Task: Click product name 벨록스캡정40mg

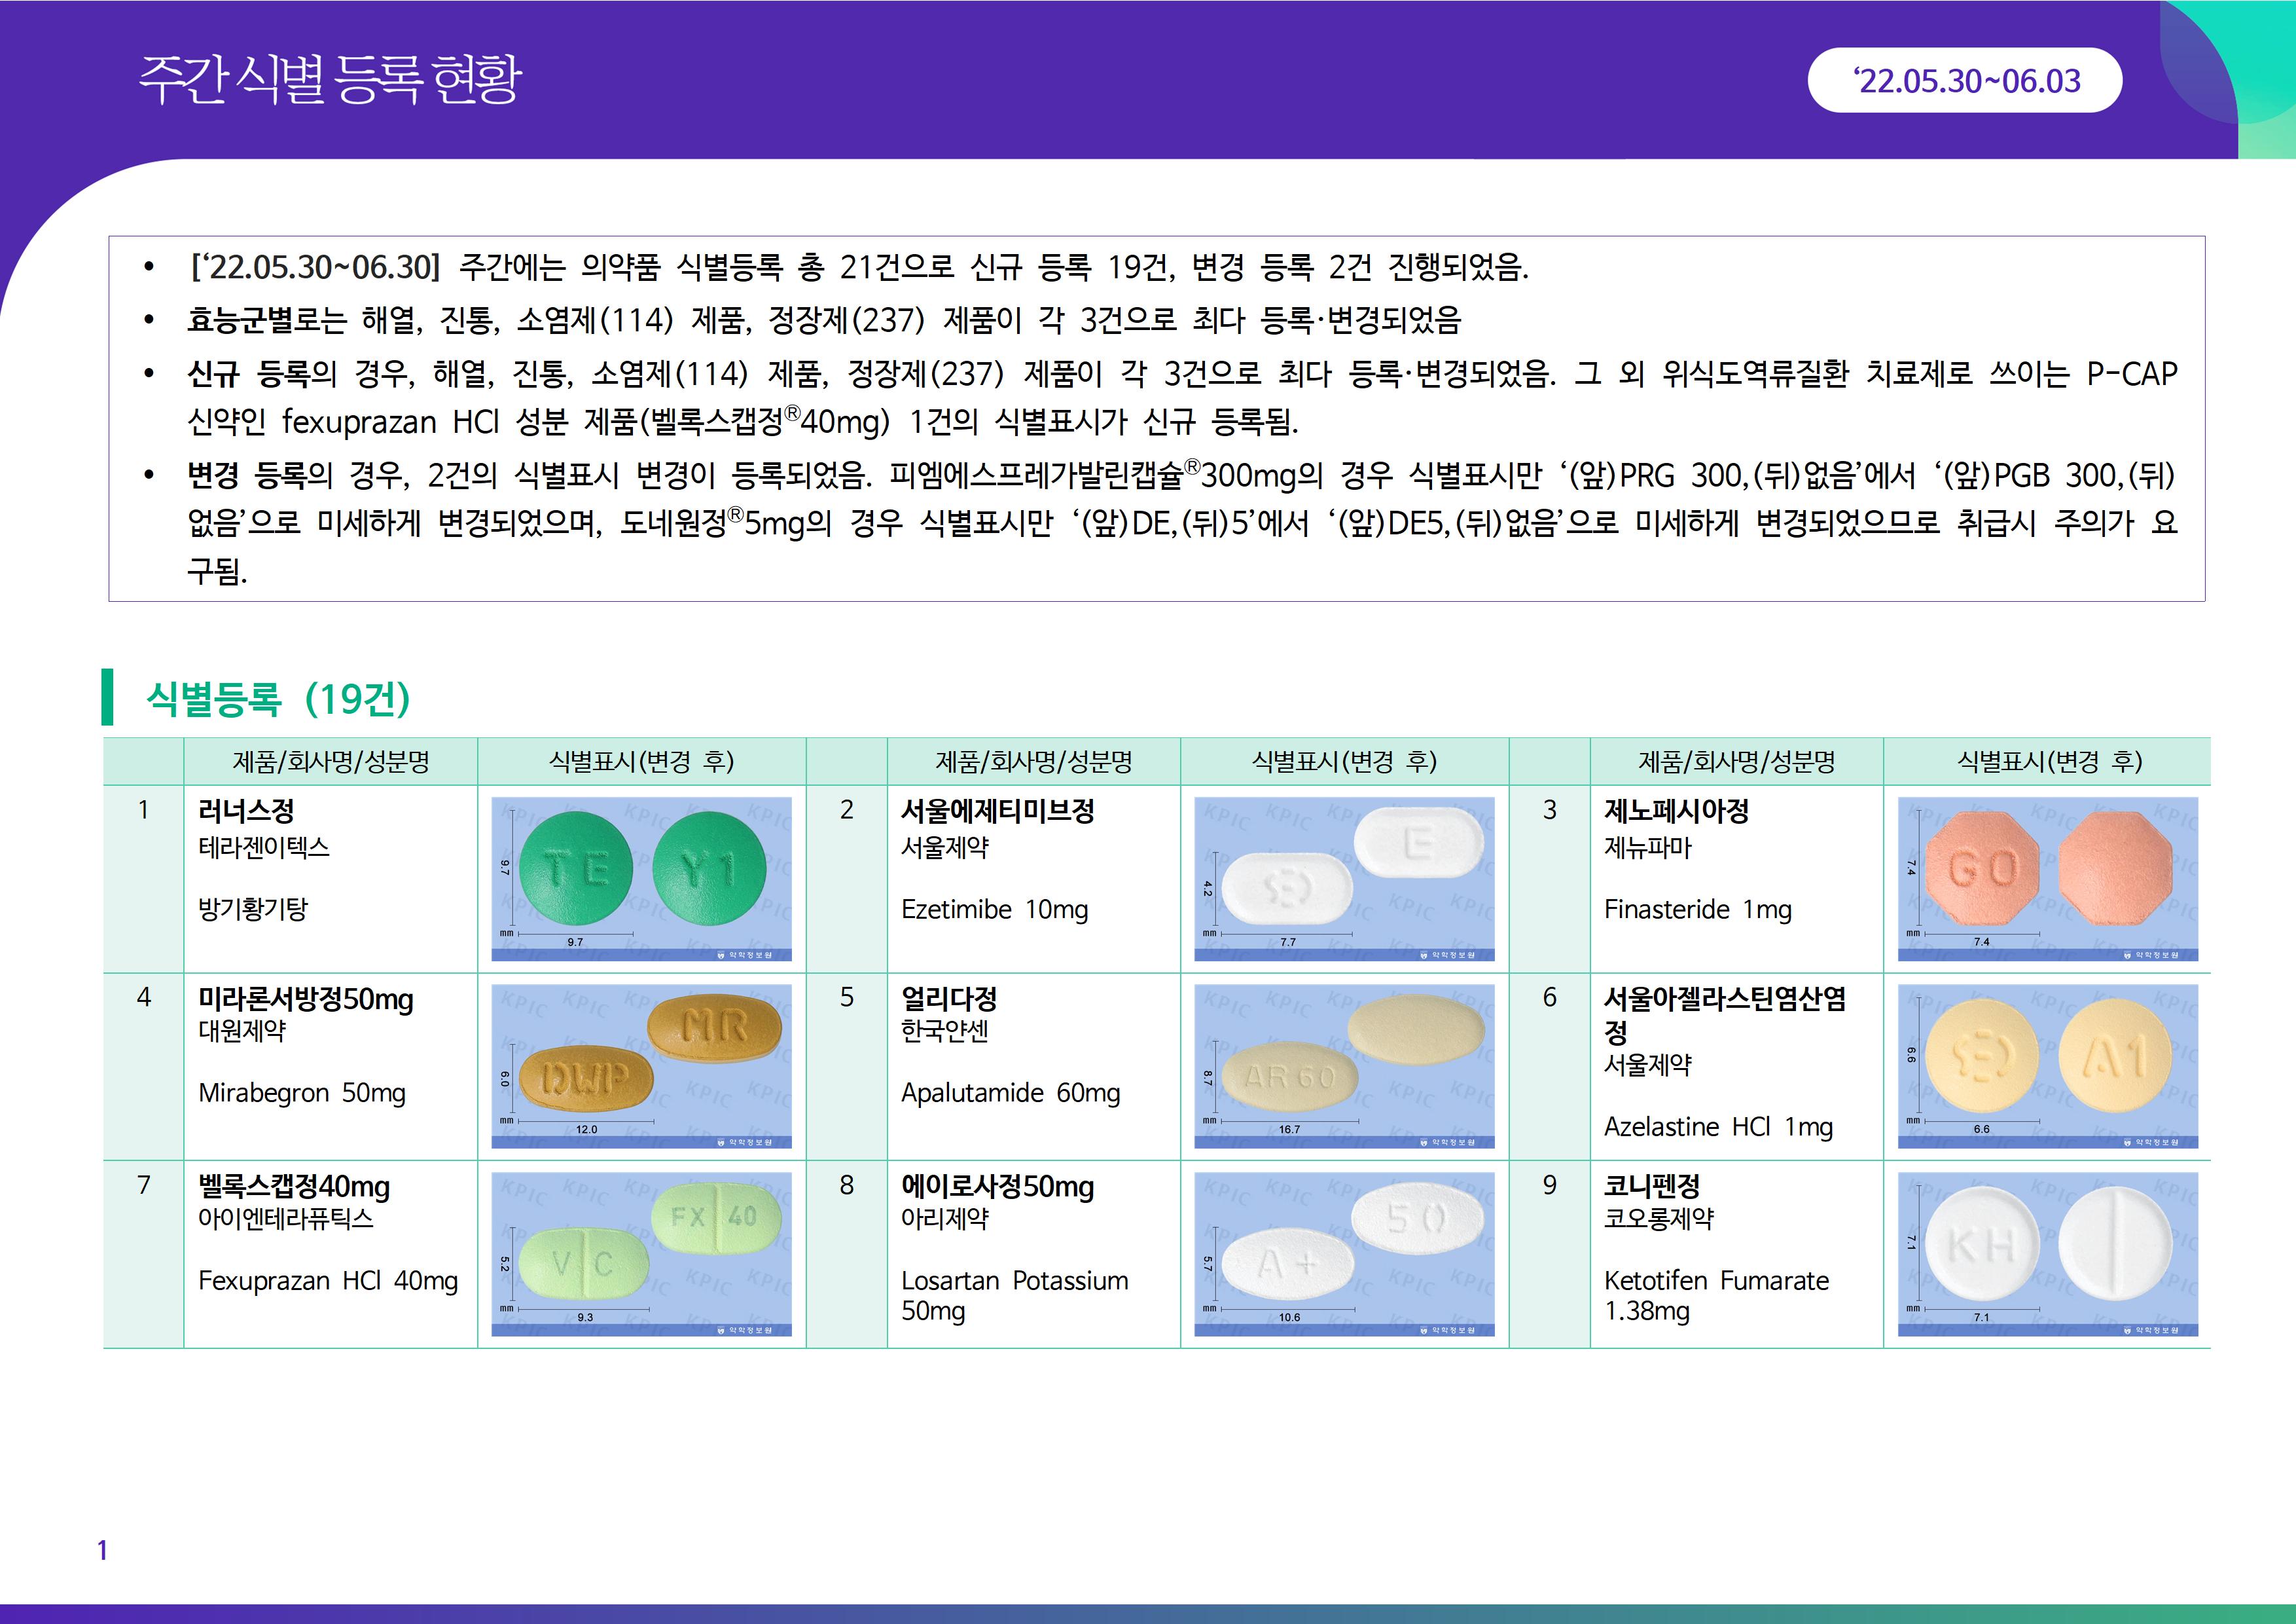Action: pos(294,1186)
